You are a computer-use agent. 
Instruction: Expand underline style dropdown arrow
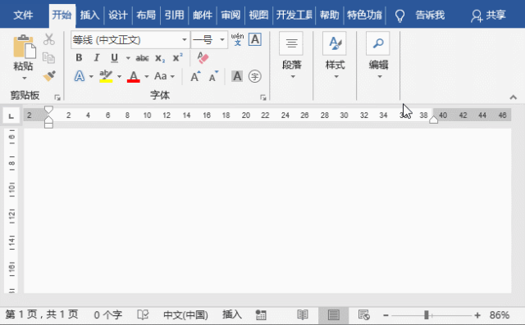point(128,58)
